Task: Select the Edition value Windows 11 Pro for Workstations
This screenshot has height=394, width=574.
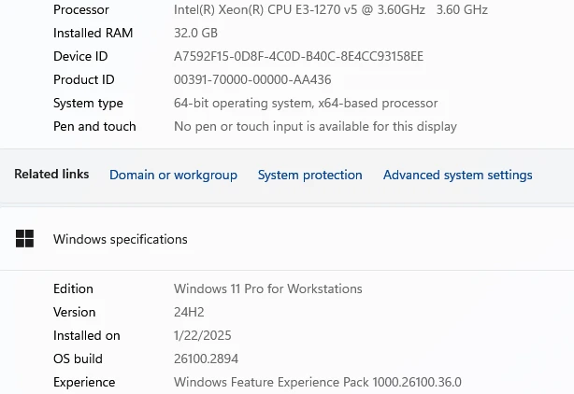Action: (x=268, y=288)
